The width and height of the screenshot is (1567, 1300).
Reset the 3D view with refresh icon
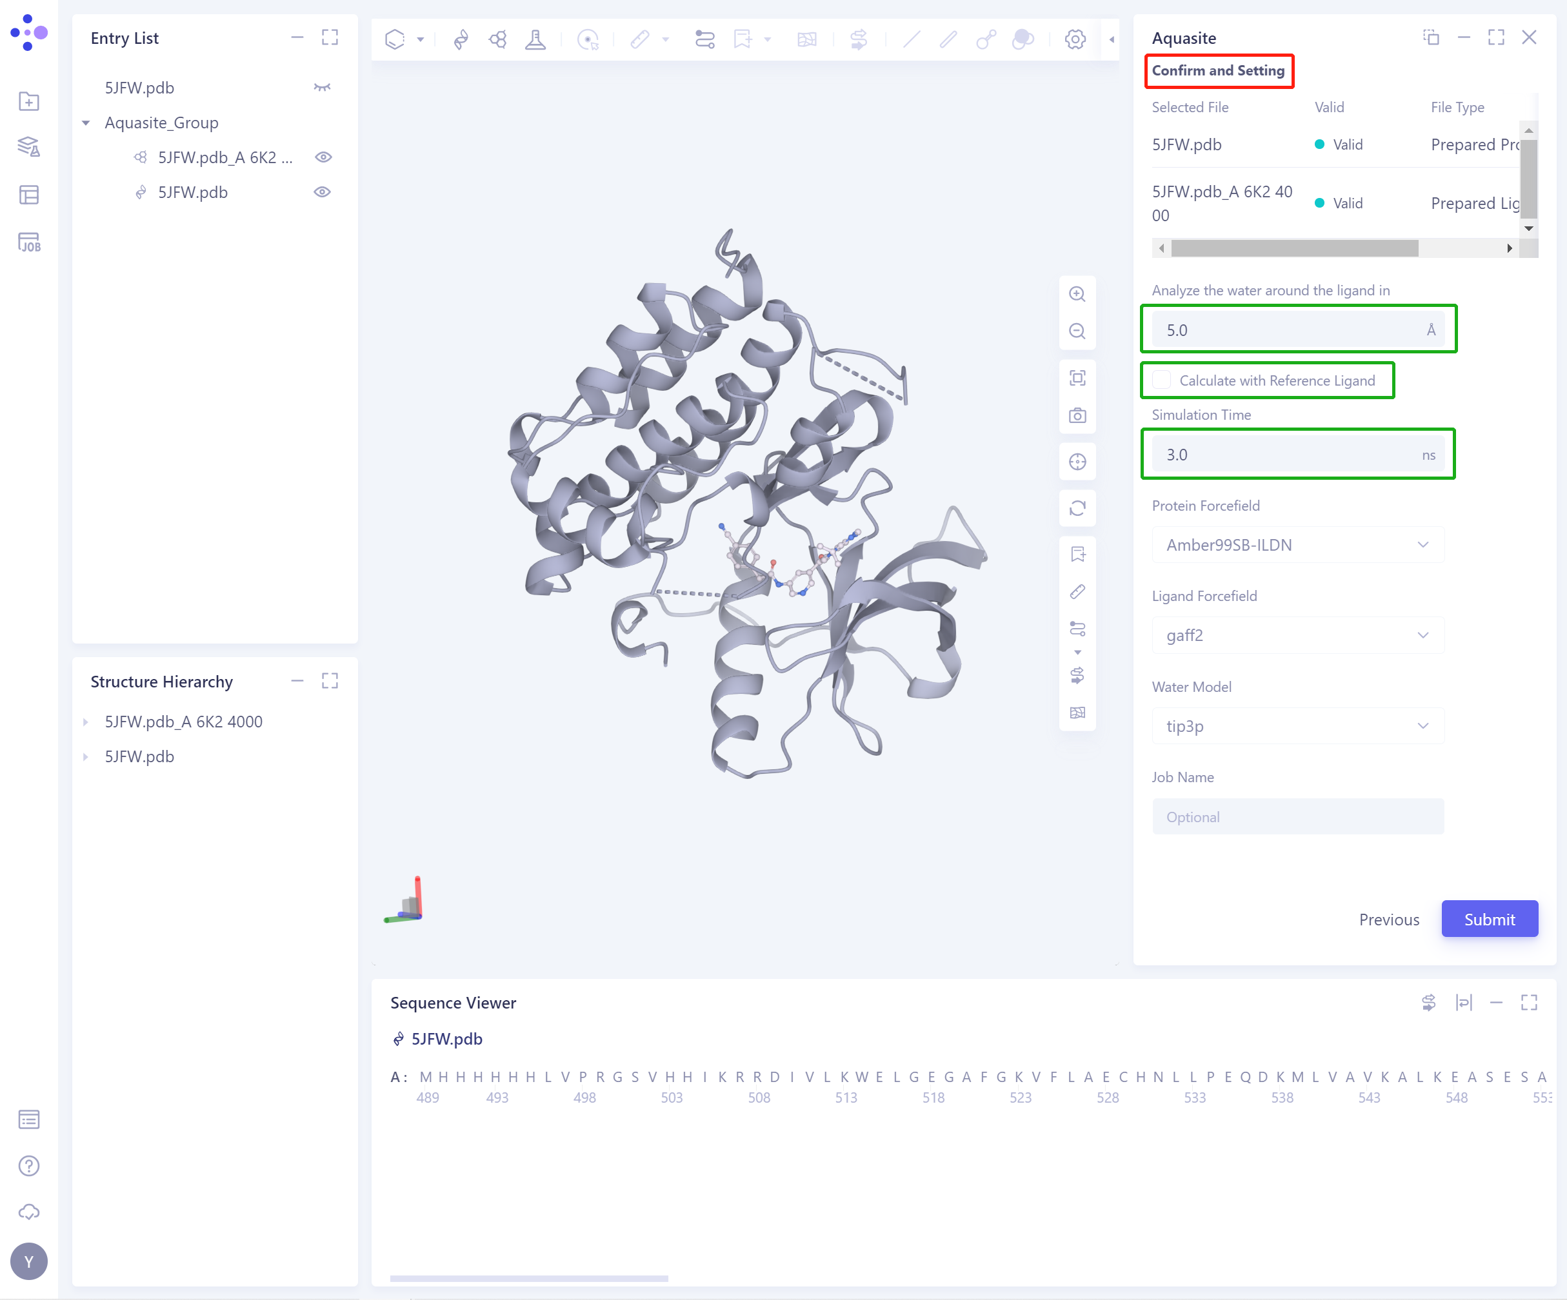tap(1077, 508)
